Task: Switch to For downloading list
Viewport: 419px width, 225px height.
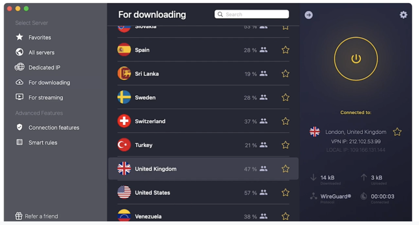Action: click(x=49, y=83)
